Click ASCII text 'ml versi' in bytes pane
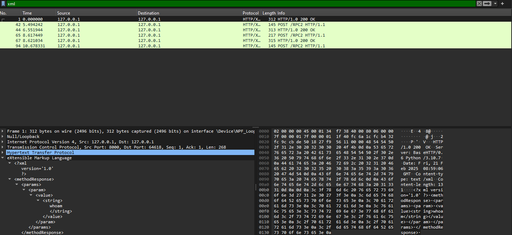This screenshot has width=512, height=235. (x=433, y=190)
